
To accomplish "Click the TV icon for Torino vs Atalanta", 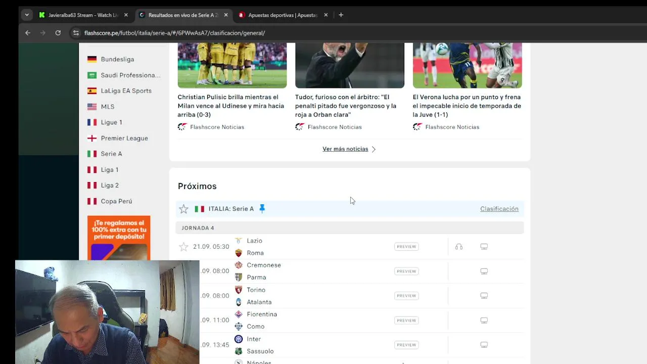I will (x=484, y=296).
